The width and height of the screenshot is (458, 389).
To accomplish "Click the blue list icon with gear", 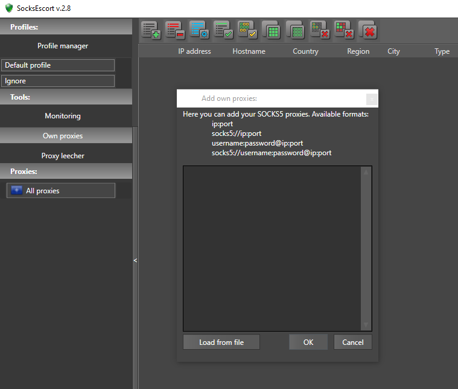I will [x=199, y=30].
